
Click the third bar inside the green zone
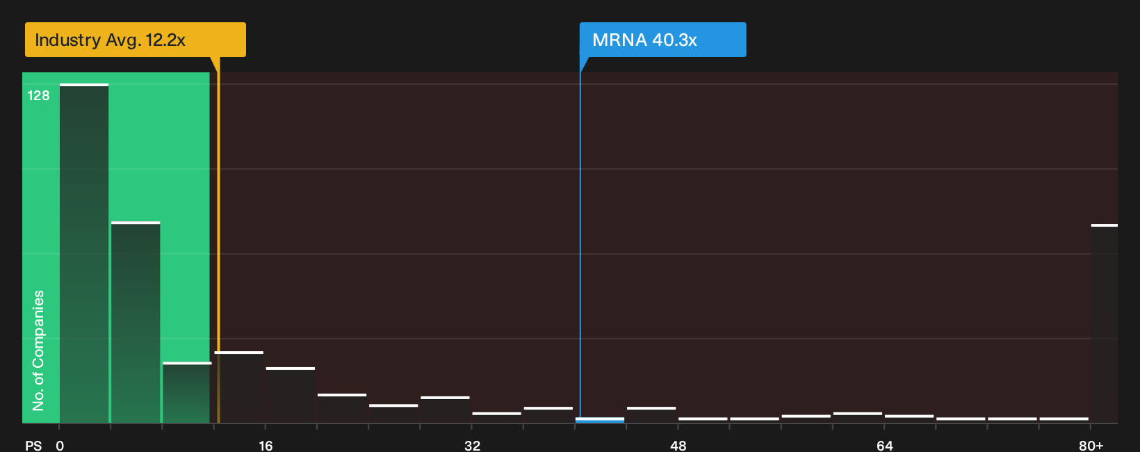click(x=187, y=392)
